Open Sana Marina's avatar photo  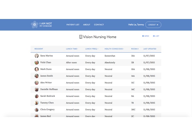coord(37,56)
